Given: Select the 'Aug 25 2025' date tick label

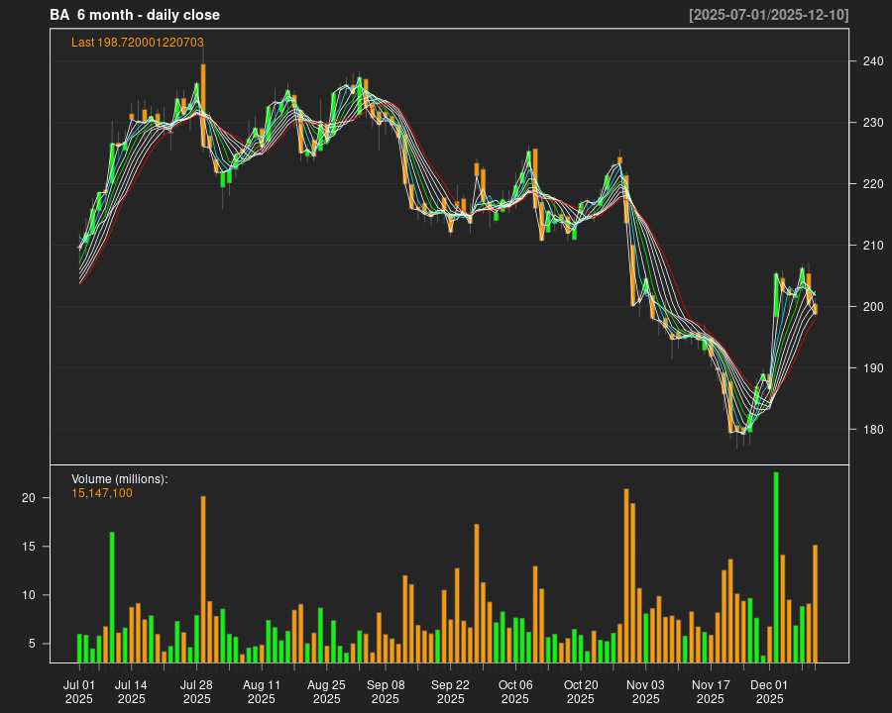Looking at the screenshot, I should click(326, 691).
